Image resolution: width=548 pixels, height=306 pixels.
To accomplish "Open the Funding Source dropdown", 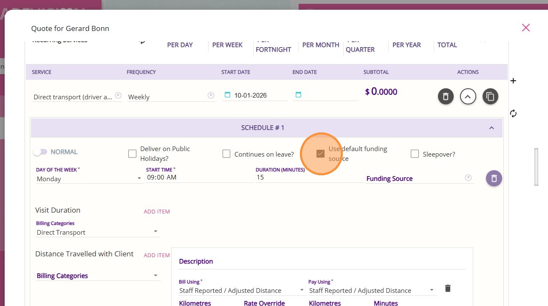I will coord(418,179).
